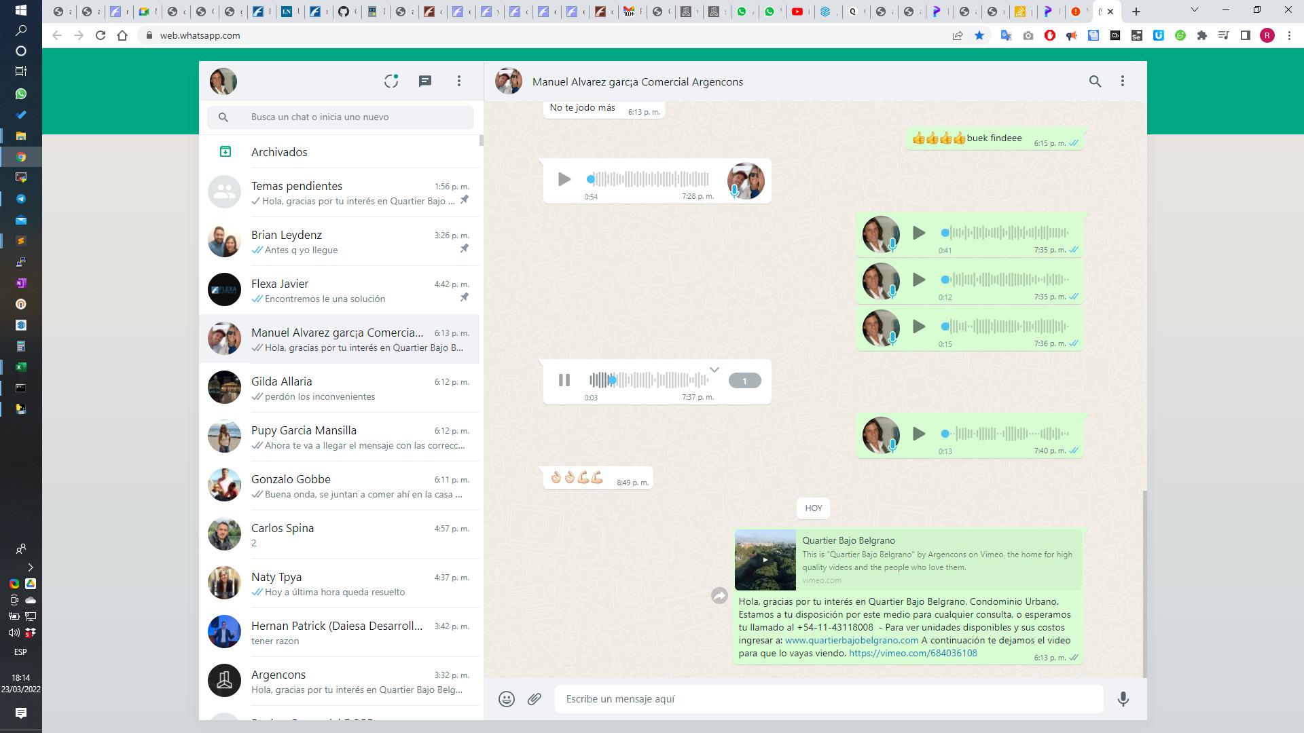The image size is (1304, 733).
Task: Open the tab search dropdown chevron
Action: pos(1194,10)
